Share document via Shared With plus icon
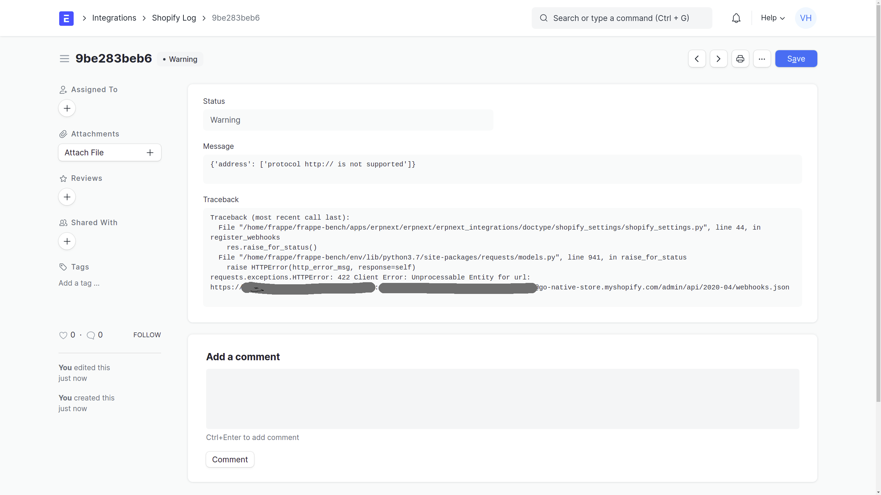Image resolution: width=881 pixels, height=495 pixels. [x=67, y=241]
